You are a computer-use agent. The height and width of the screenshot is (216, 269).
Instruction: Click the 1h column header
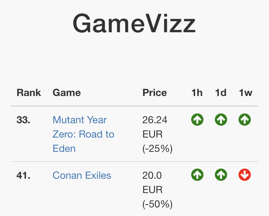[x=197, y=93]
